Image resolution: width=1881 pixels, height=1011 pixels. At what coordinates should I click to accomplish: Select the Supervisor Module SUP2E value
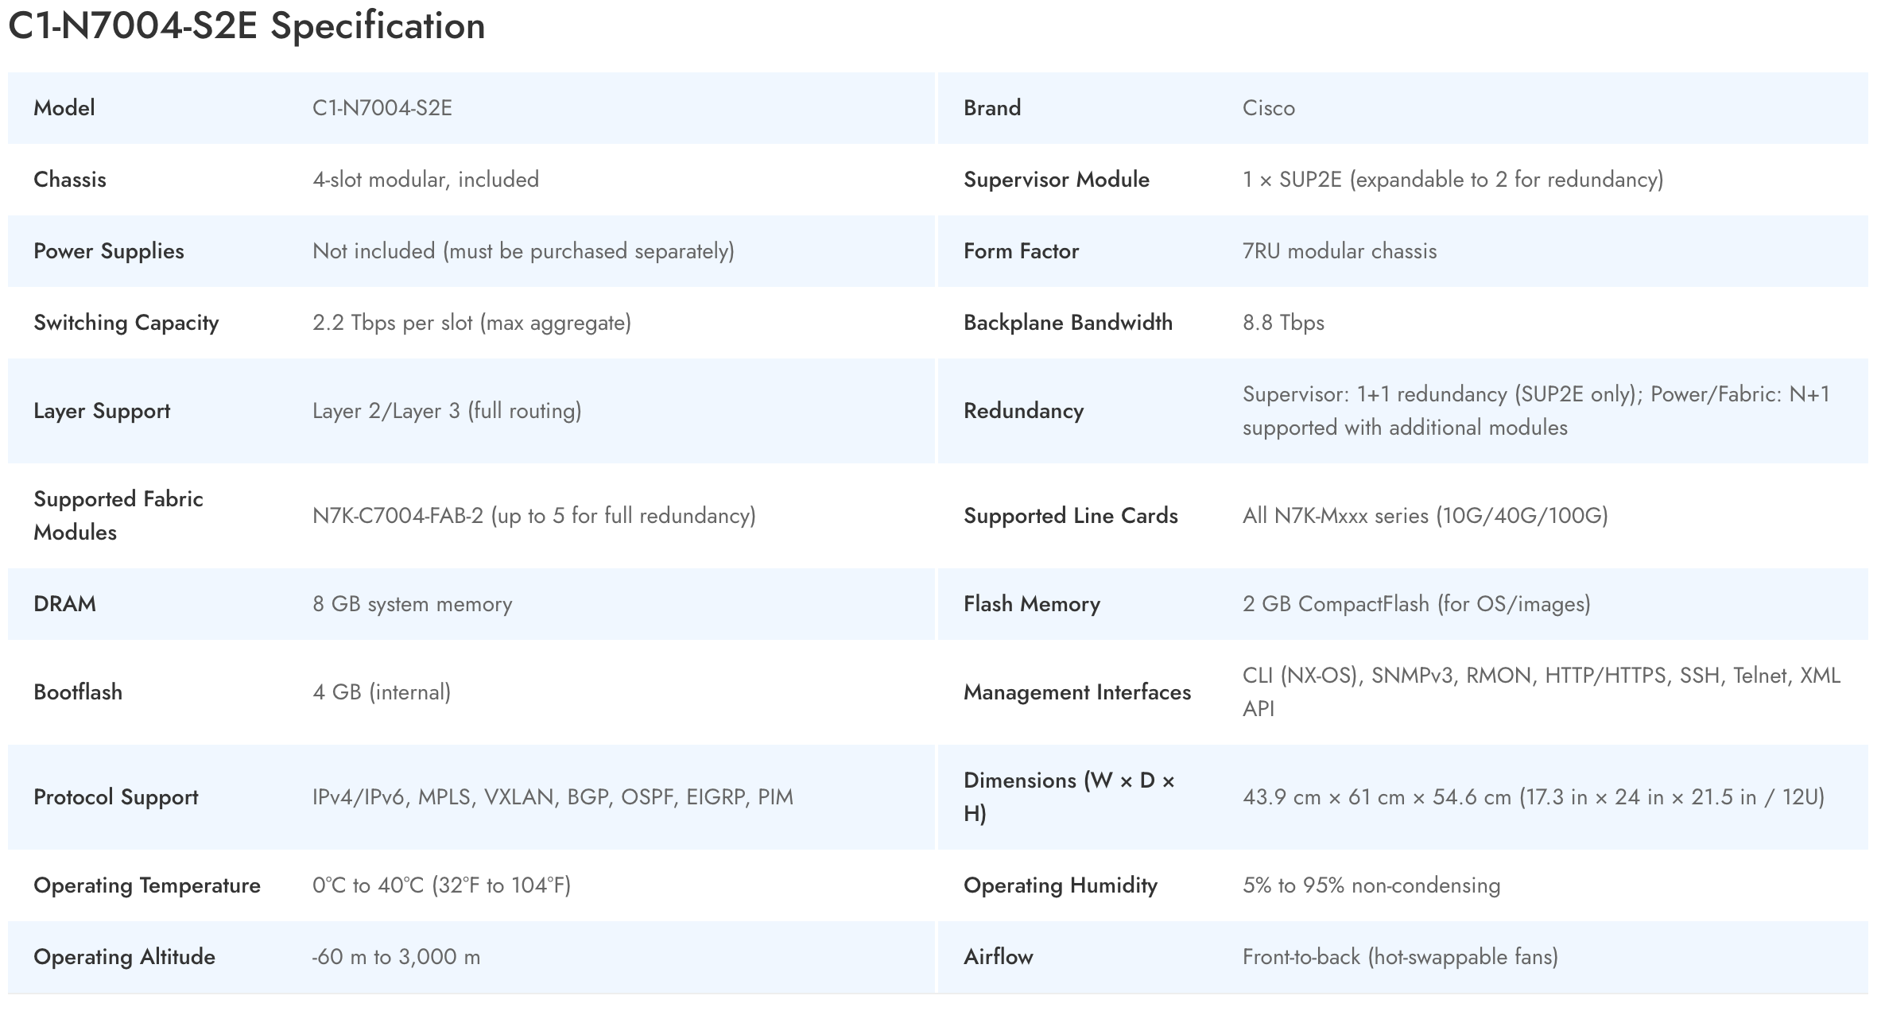pos(1452,180)
